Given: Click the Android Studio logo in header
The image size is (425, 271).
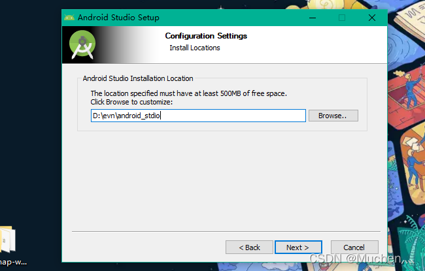Looking at the screenshot, I should coord(82,44).
